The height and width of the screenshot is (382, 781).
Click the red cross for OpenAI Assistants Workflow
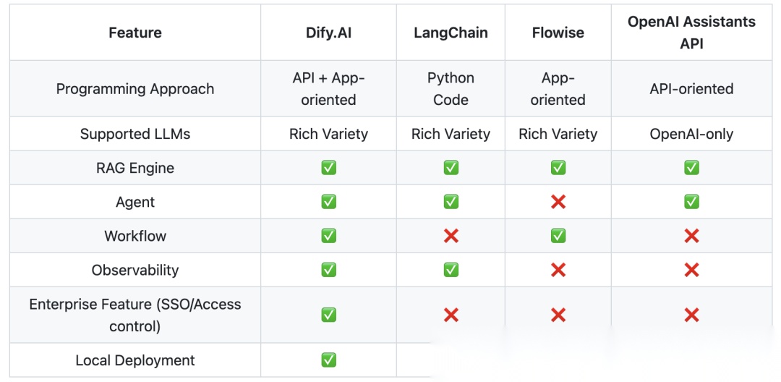[x=691, y=236]
